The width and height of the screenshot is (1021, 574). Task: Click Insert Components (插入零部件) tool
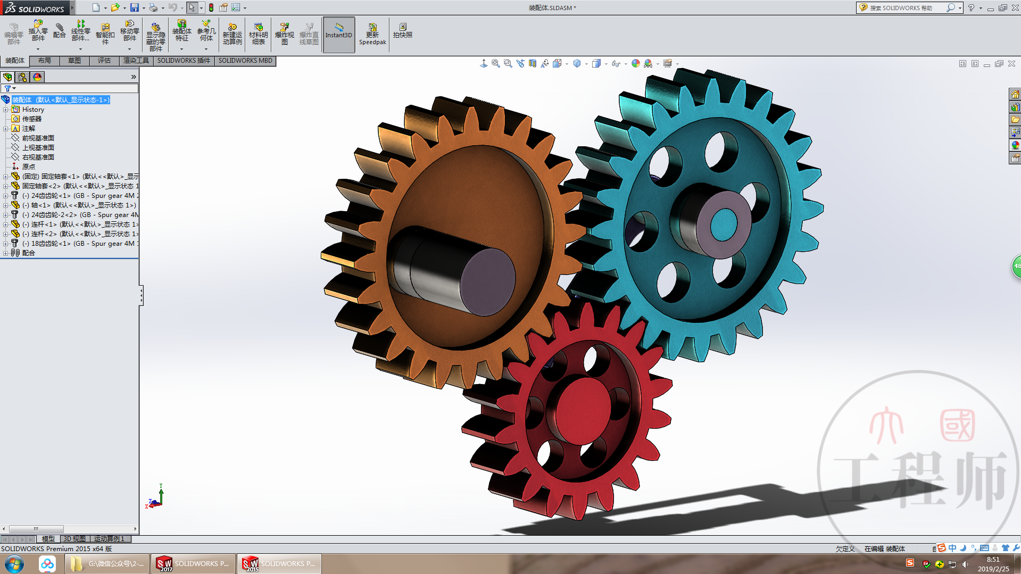[38, 31]
